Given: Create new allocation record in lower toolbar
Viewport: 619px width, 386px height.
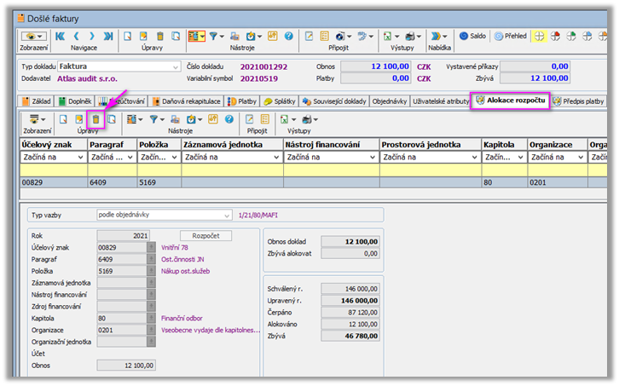Looking at the screenshot, I should pos(63,120).
